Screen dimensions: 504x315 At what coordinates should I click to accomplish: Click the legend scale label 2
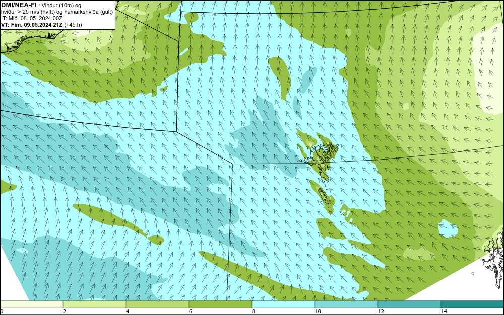pos(65,311)
